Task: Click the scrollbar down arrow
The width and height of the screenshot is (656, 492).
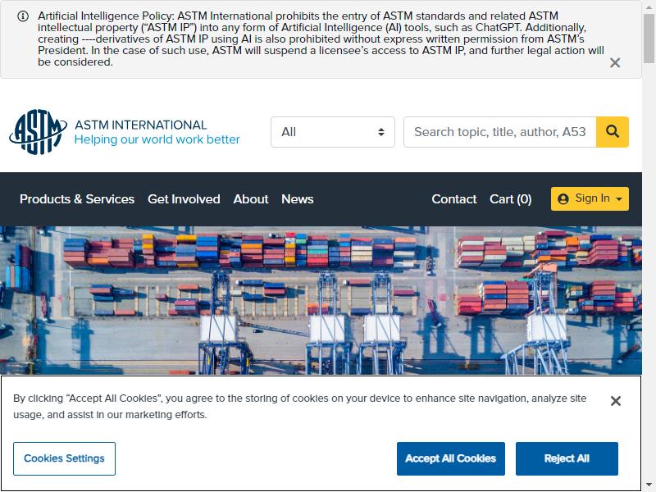Action: 649,486
